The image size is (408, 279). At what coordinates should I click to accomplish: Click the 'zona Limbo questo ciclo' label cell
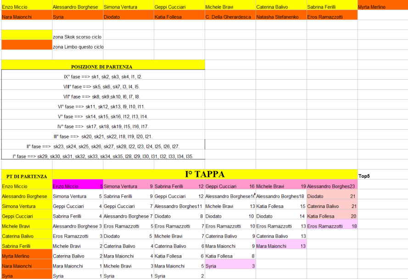point(78,47)
